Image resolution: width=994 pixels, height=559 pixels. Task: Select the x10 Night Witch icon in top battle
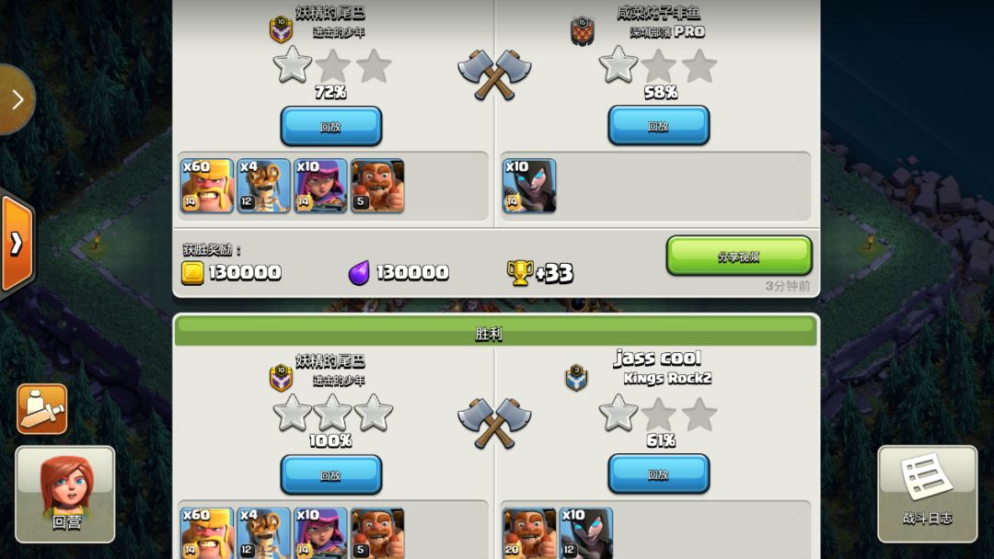[529, 186]
